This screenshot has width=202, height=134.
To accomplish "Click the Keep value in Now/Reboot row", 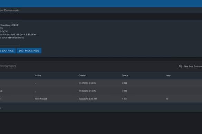I will (167, 99).
